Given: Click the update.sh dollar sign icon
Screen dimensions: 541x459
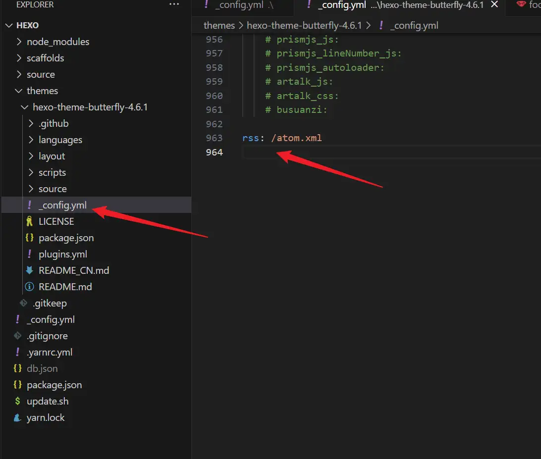Looking at the screenshot, I should coord(18,401).
